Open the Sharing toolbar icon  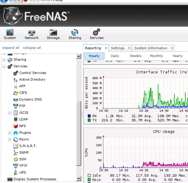coord(75,34)
